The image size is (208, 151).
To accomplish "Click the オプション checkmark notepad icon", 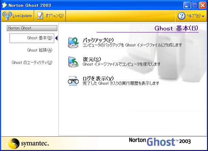I will click(40, 16).
